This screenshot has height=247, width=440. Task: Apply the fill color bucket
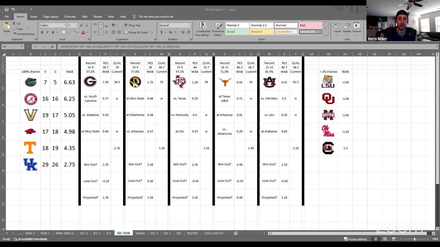tap(75, 32)
